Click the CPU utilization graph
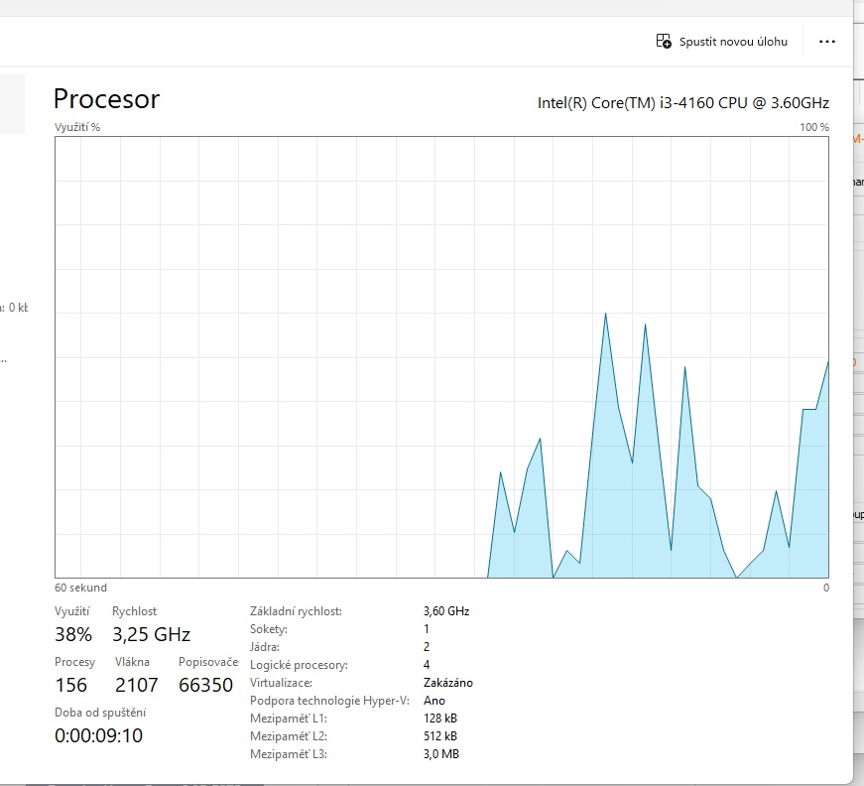The height and width of the screenshot is (786, 864). [x=441, y=357]
